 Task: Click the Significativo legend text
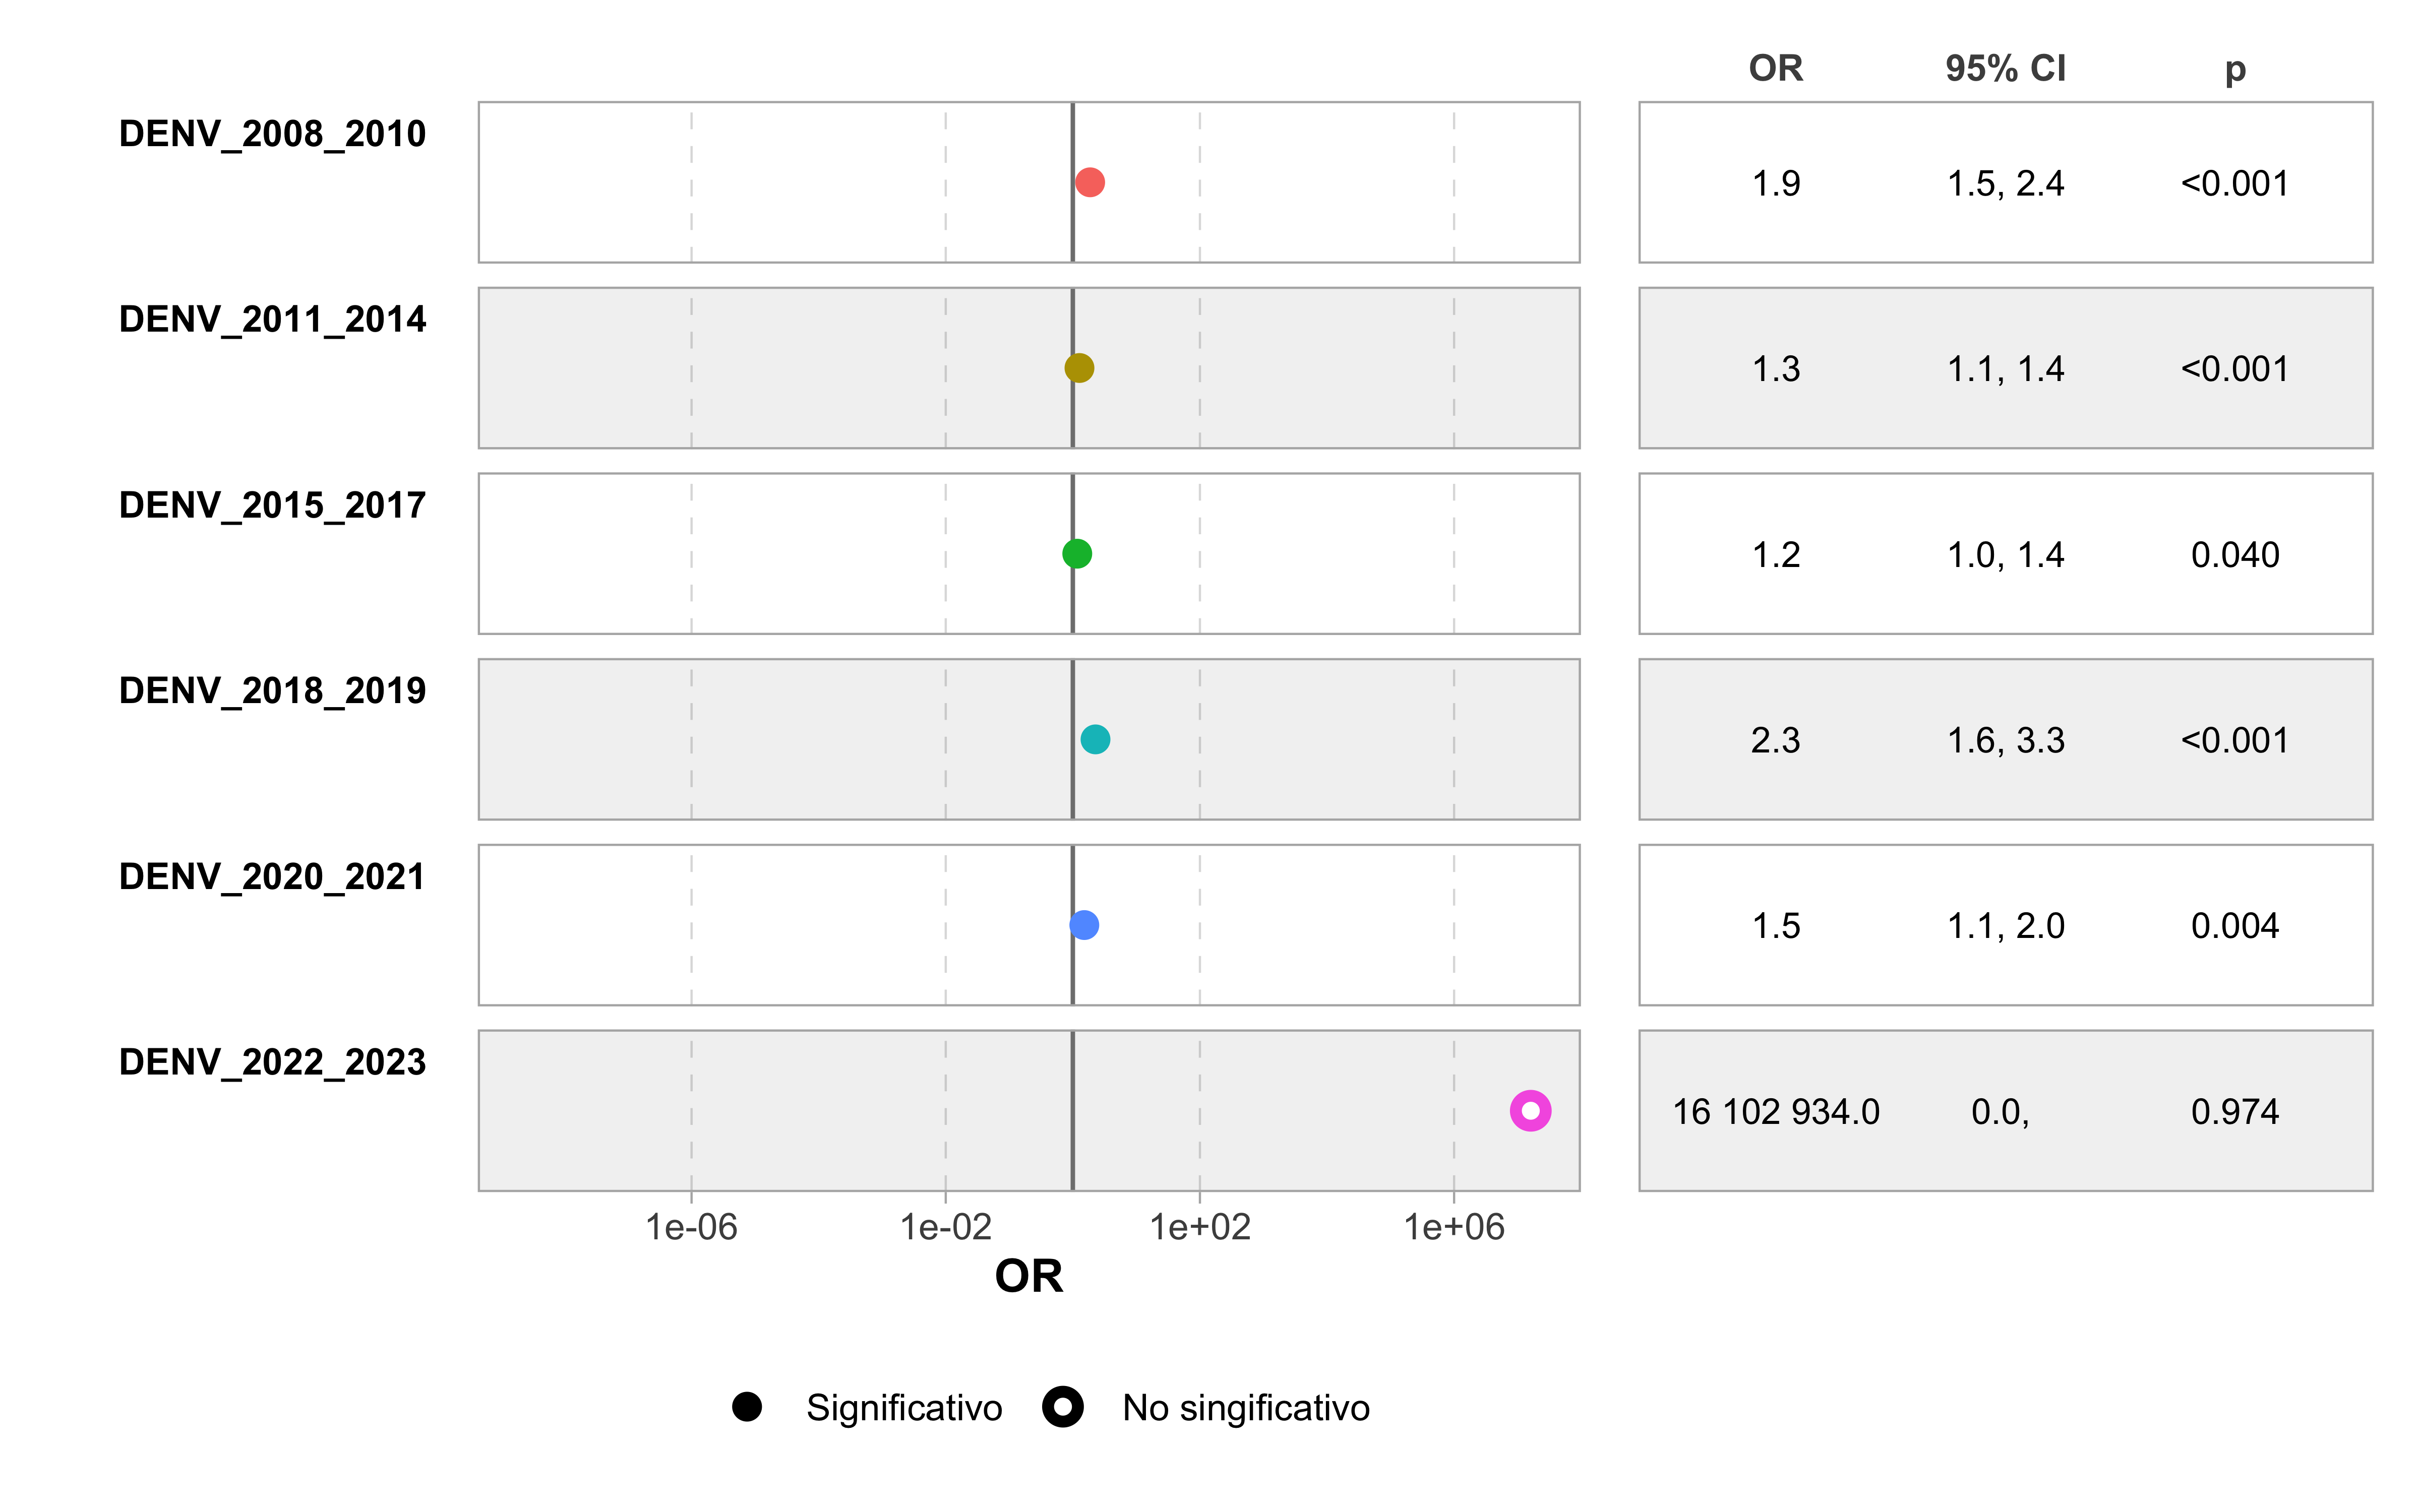(x=904, y=1408)
